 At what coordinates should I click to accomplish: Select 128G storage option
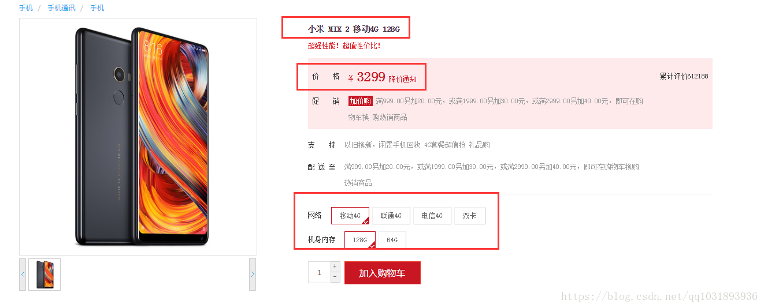(360, 240)
